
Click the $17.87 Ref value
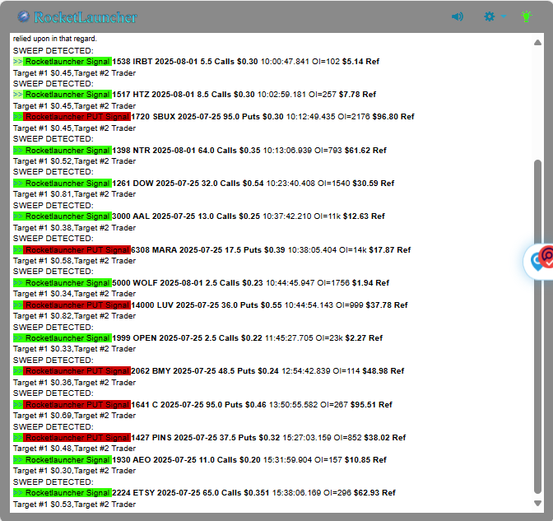(x=390, y=250)
